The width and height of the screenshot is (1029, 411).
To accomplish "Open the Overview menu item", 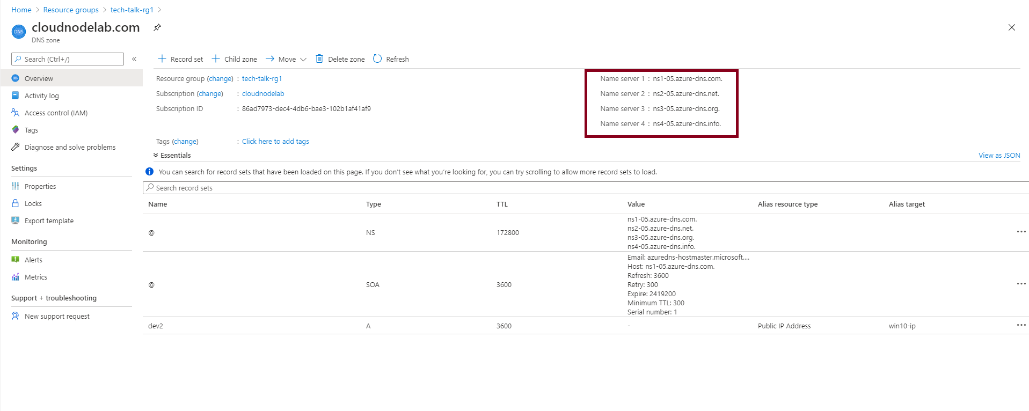I will point(71,78).
